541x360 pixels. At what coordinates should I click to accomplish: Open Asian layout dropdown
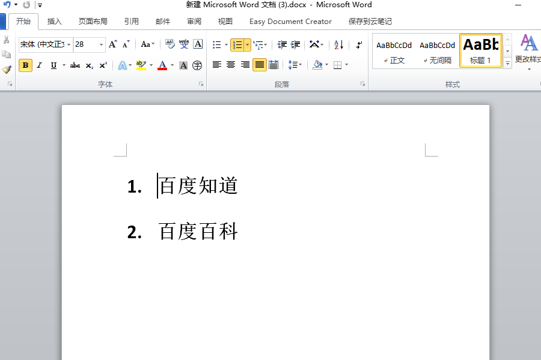(x=316, y=44)
